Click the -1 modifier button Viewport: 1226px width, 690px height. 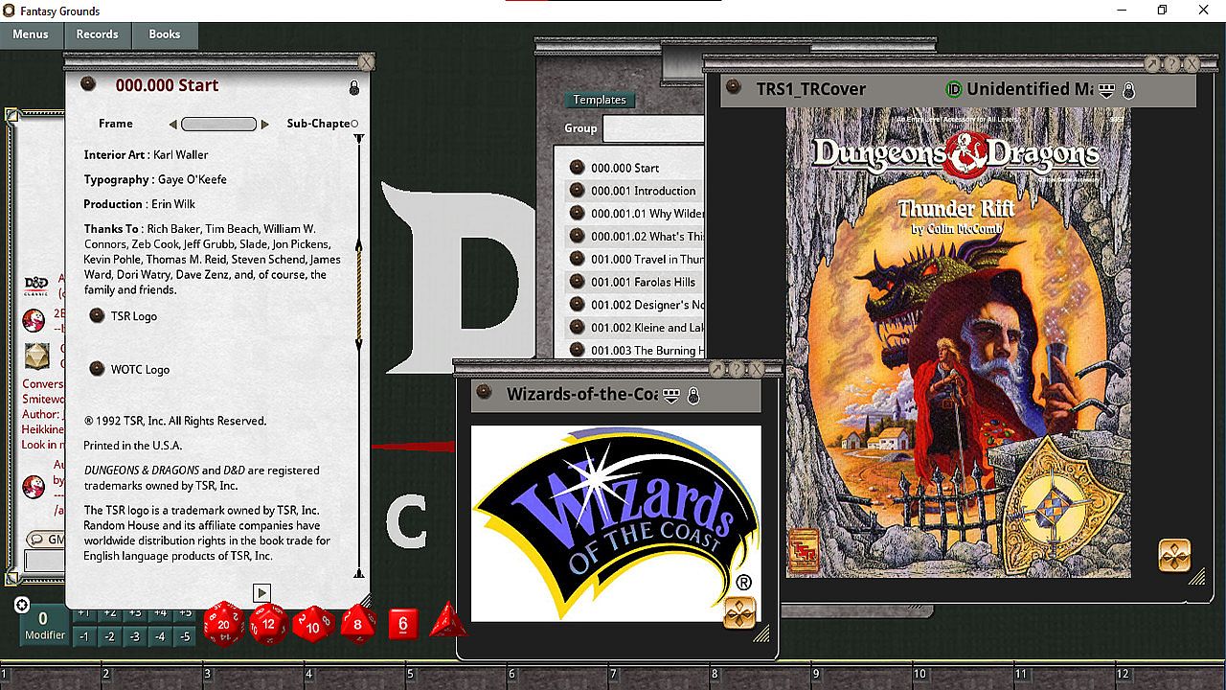point(83,636)
